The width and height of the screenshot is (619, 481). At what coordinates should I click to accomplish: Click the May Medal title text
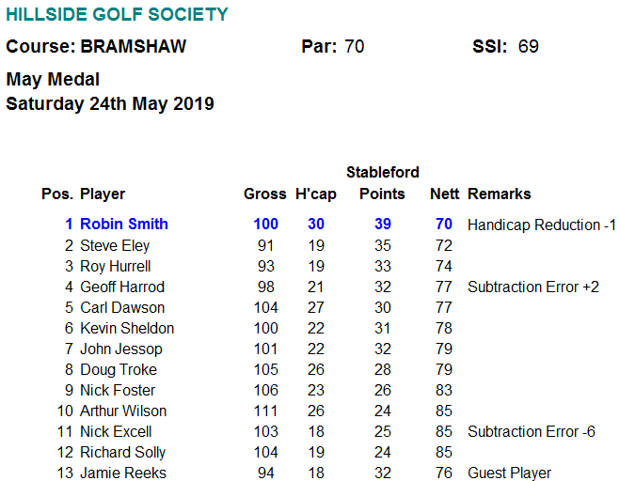(x=53, y=80)
